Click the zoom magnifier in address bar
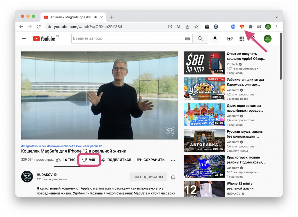The height and width of the screenshot is (217, 298). click(x=179, y=27)
